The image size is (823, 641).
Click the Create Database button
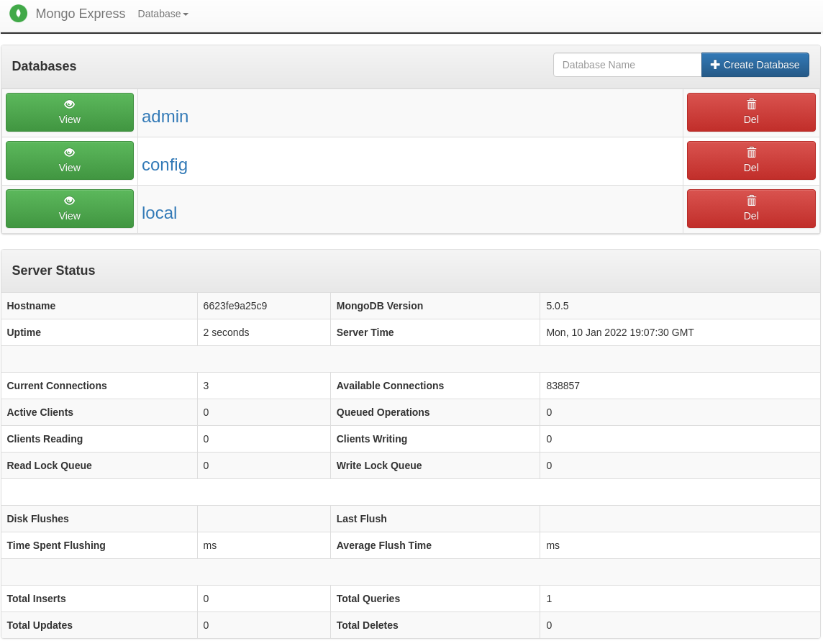(755, 64)
